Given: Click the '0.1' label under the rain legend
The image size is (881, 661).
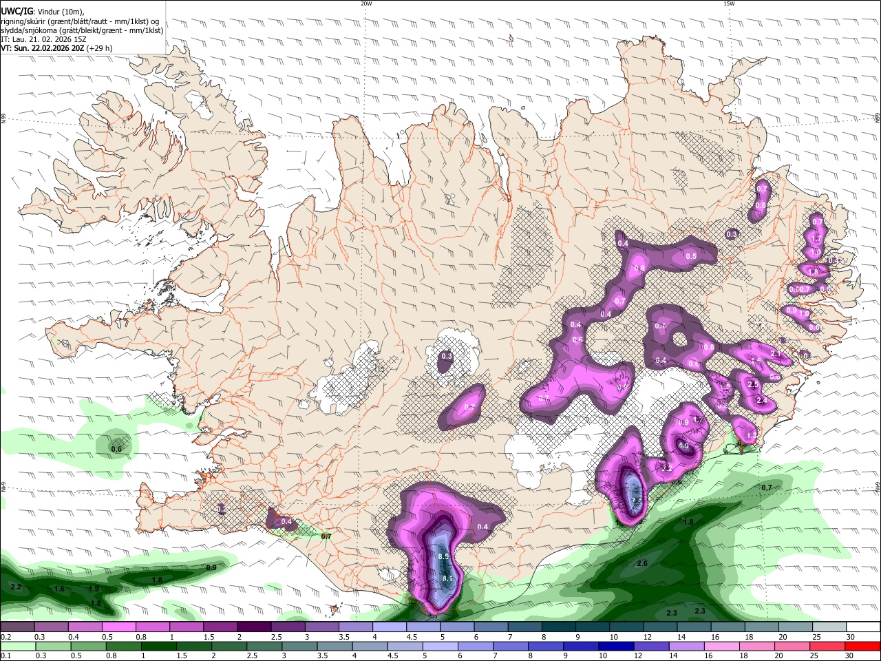Looking at the screenshot, I should [x=6, y=657].
